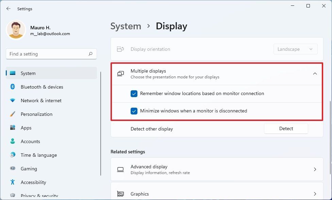Screen dimensions: 332x200
Task: Select System in the sidebar menu
Action: [28, 73]
